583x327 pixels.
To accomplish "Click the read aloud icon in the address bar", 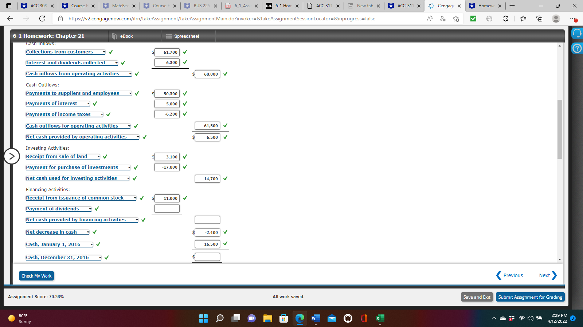I will (x=429, y=19).
